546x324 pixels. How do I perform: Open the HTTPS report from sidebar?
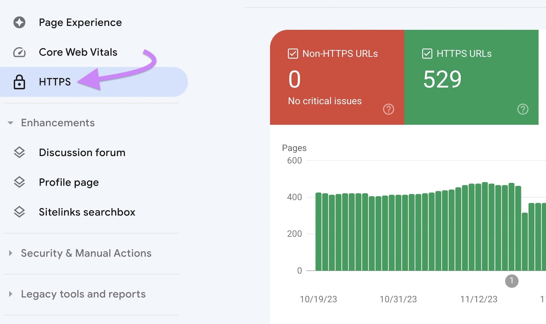click(55, 82)
